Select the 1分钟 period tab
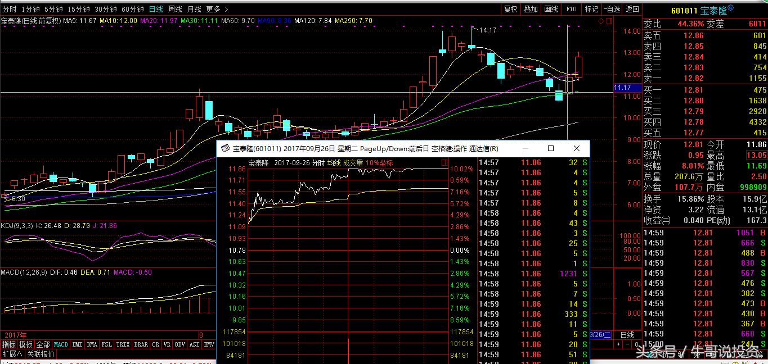This screenshot has width=768, height=364. [30, 9]
